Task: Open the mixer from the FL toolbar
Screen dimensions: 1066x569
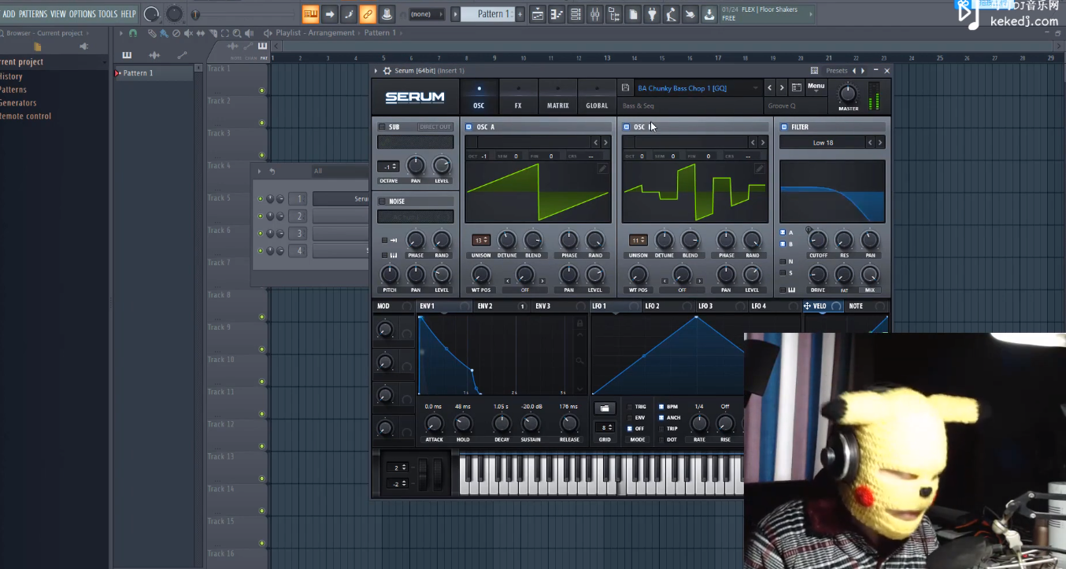Action: pos(594,14)
